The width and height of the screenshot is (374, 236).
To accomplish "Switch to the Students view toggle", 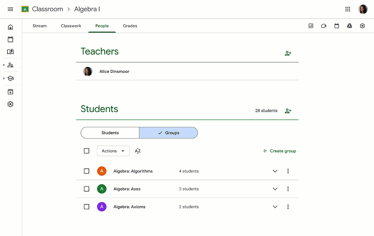I will pyautogui.click(x=110, y=133).
